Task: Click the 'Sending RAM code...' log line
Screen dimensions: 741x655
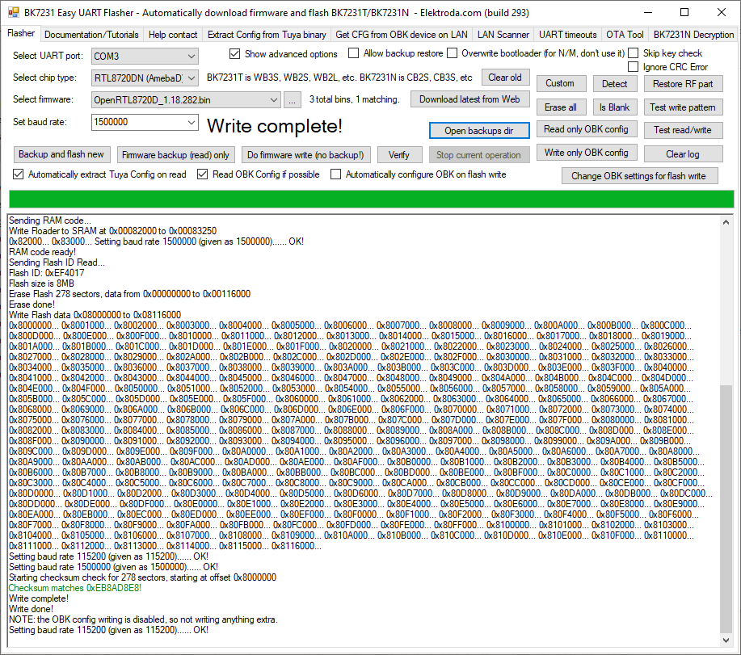Action: (50, 220)
